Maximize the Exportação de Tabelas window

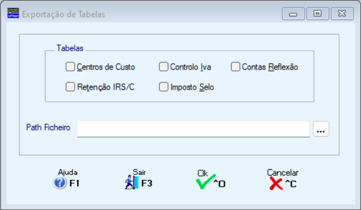[318, 14]
